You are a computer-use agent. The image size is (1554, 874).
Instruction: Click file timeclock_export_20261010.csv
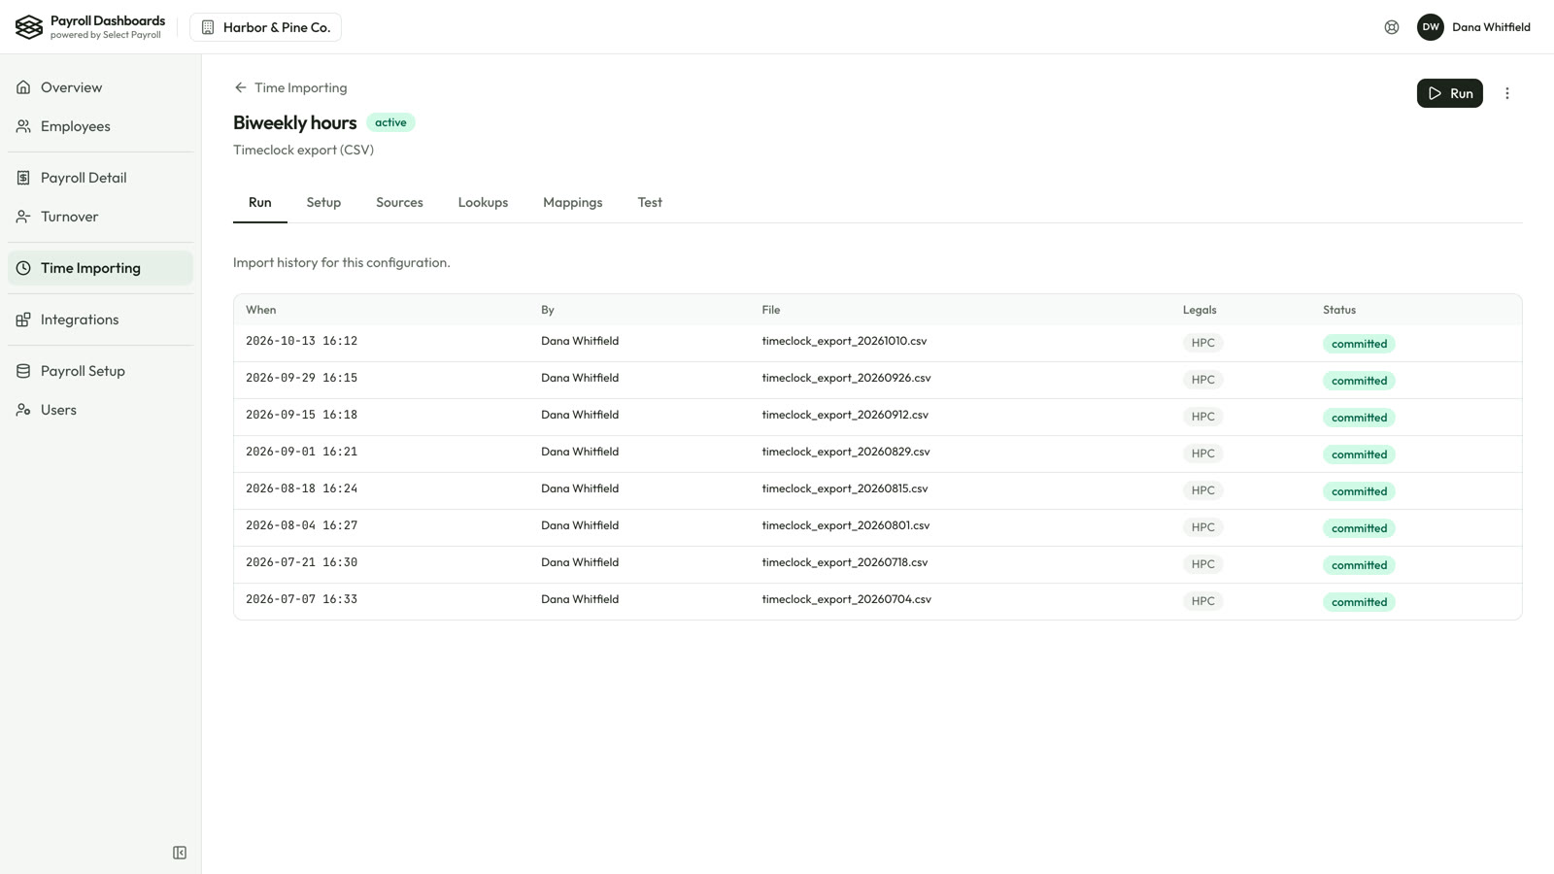click(x=844, y=341)
